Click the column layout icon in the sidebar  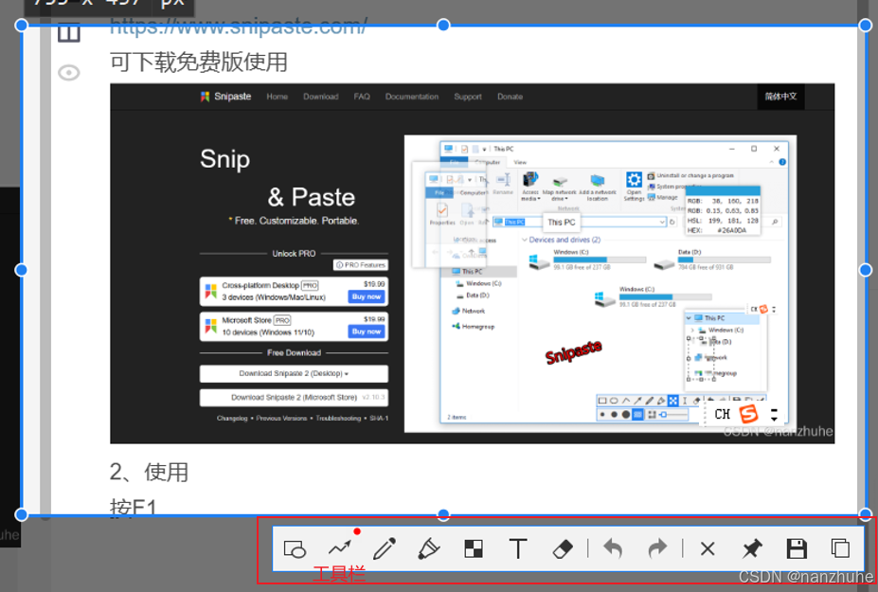(x=69, y=31)
